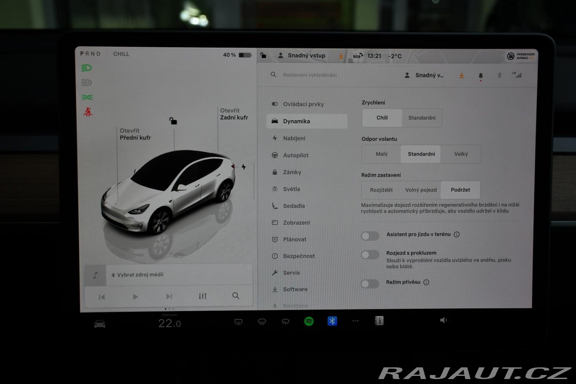The width and height of the screenshot is (576, 384).
Task: Expand the three-dots app launcher
Action: pyautogui.click(x=355, y=321)
